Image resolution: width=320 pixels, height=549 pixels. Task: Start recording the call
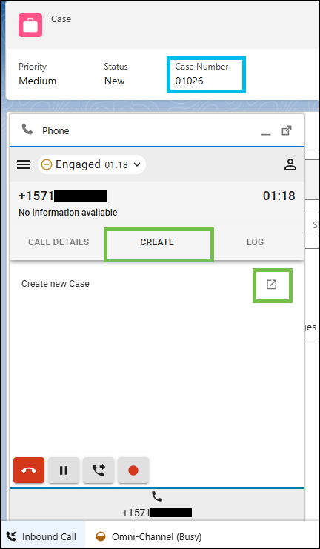point(133,470)
